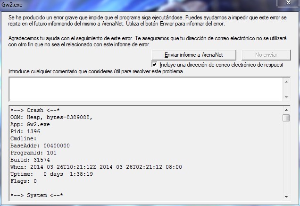Select the "Build: 31574" log line
This screenshot has height=206, width=300.
click(30, 160)
